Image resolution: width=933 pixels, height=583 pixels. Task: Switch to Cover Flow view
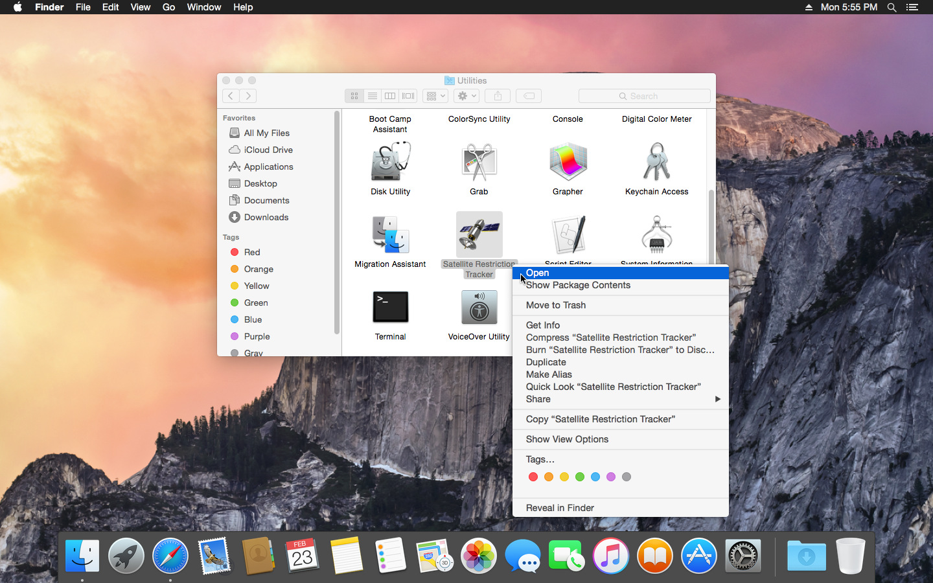click(408, 96)
